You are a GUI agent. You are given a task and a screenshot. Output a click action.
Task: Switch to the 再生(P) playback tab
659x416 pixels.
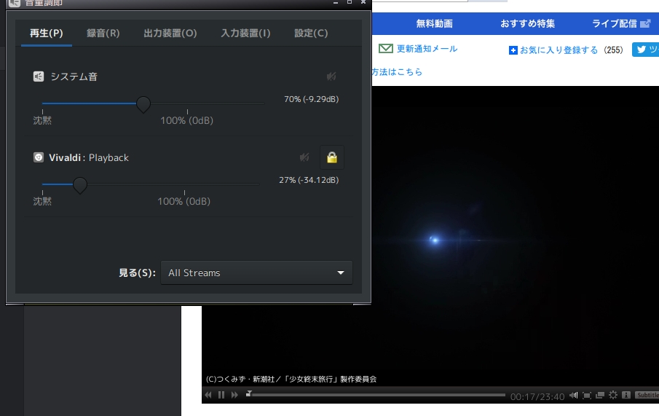pos(46,34)
